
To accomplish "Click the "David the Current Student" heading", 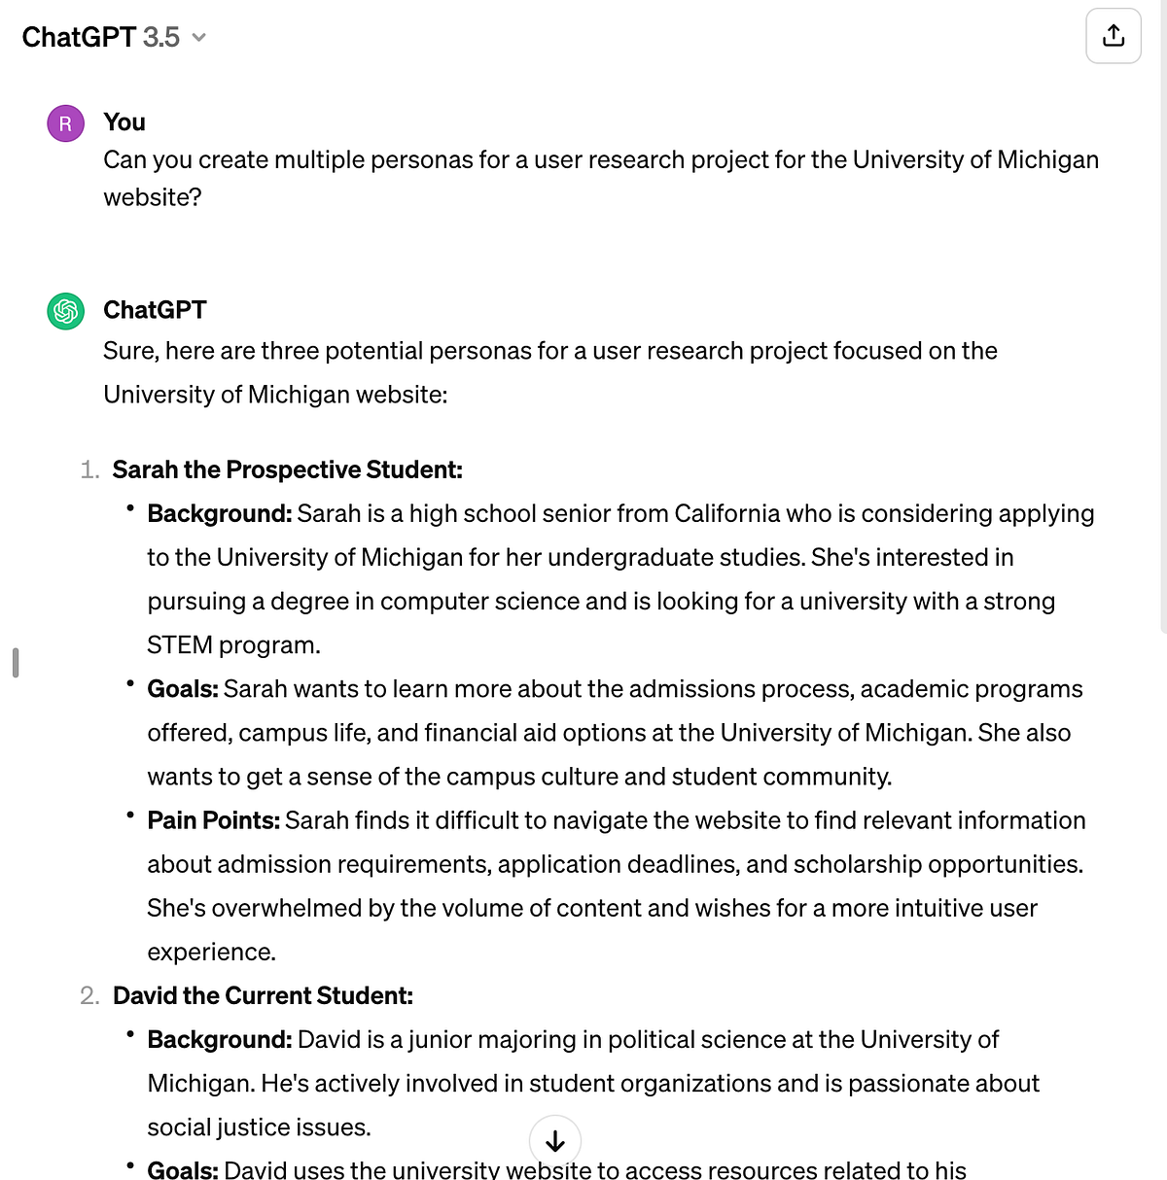I will coord(263,995).
